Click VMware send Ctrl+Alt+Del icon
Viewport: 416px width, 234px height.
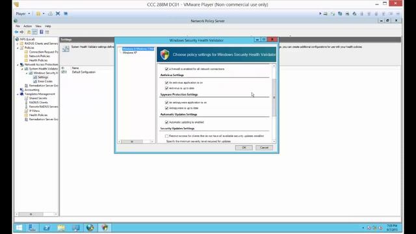(50, 14)
